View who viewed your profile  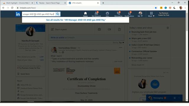click(x=30, y=57)
